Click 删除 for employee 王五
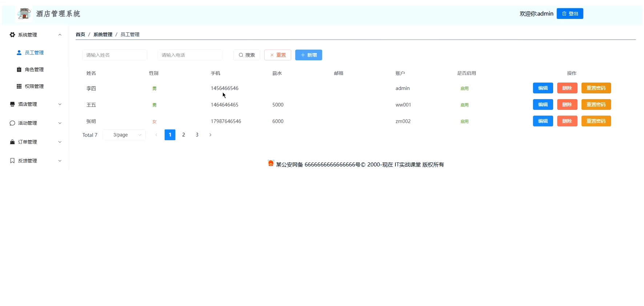 click(567, 104)
